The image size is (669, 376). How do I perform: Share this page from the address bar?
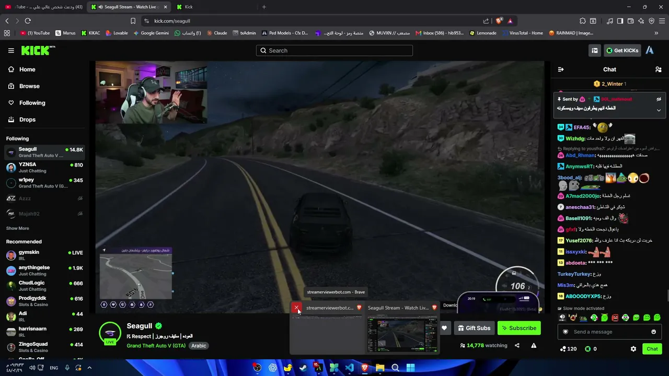(x=486, y=21)
